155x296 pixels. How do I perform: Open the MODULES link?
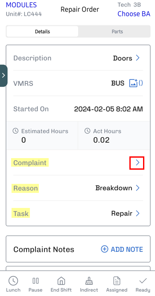point(21,5)
